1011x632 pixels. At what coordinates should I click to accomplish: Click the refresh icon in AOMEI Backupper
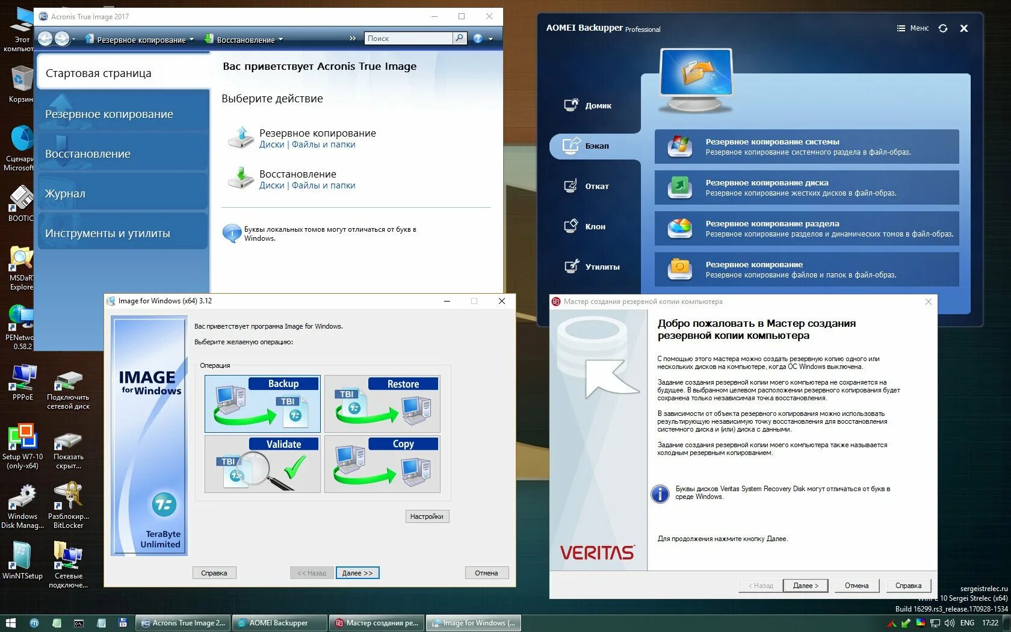(943, 28)
